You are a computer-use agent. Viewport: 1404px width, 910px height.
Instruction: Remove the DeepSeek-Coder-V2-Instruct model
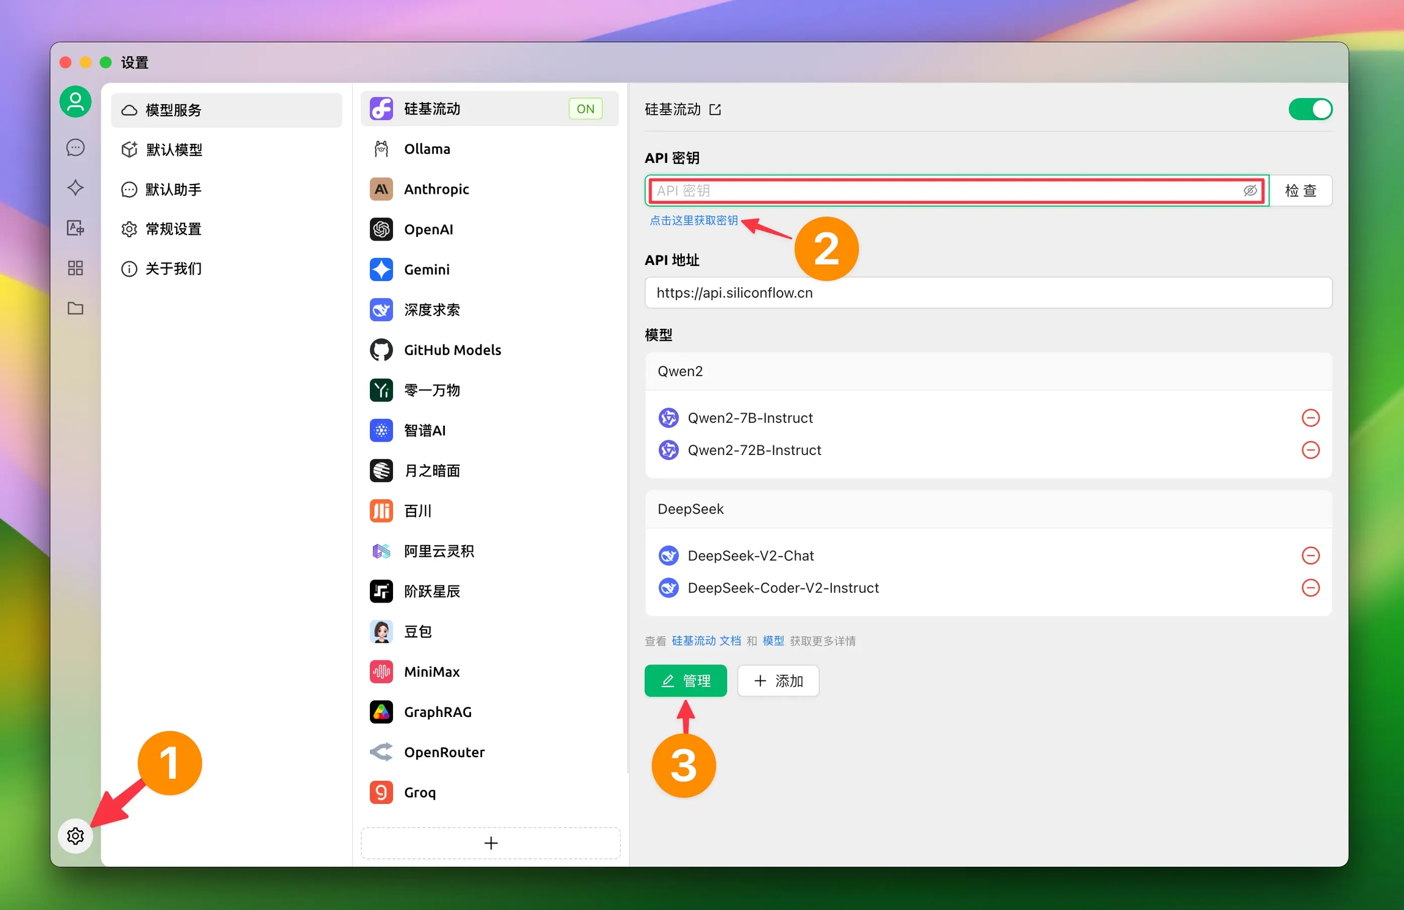tap(1310, 588)
